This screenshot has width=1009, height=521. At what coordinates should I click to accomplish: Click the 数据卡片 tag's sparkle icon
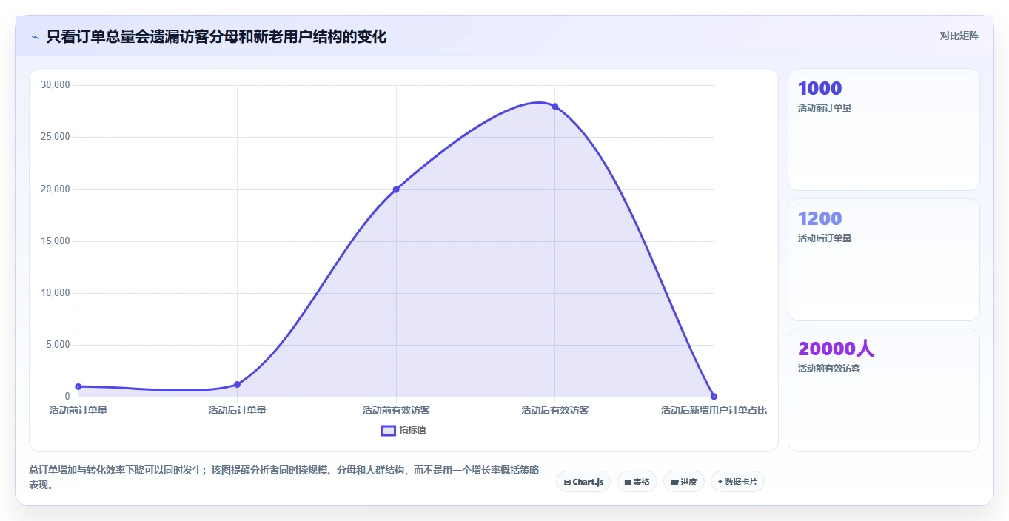point(720,482)
